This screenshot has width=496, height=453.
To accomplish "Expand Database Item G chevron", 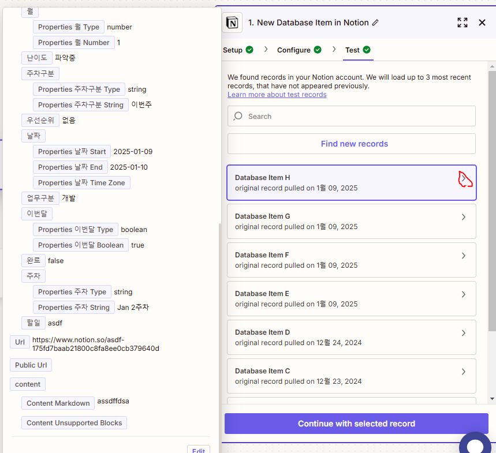I will pos(464,217).
